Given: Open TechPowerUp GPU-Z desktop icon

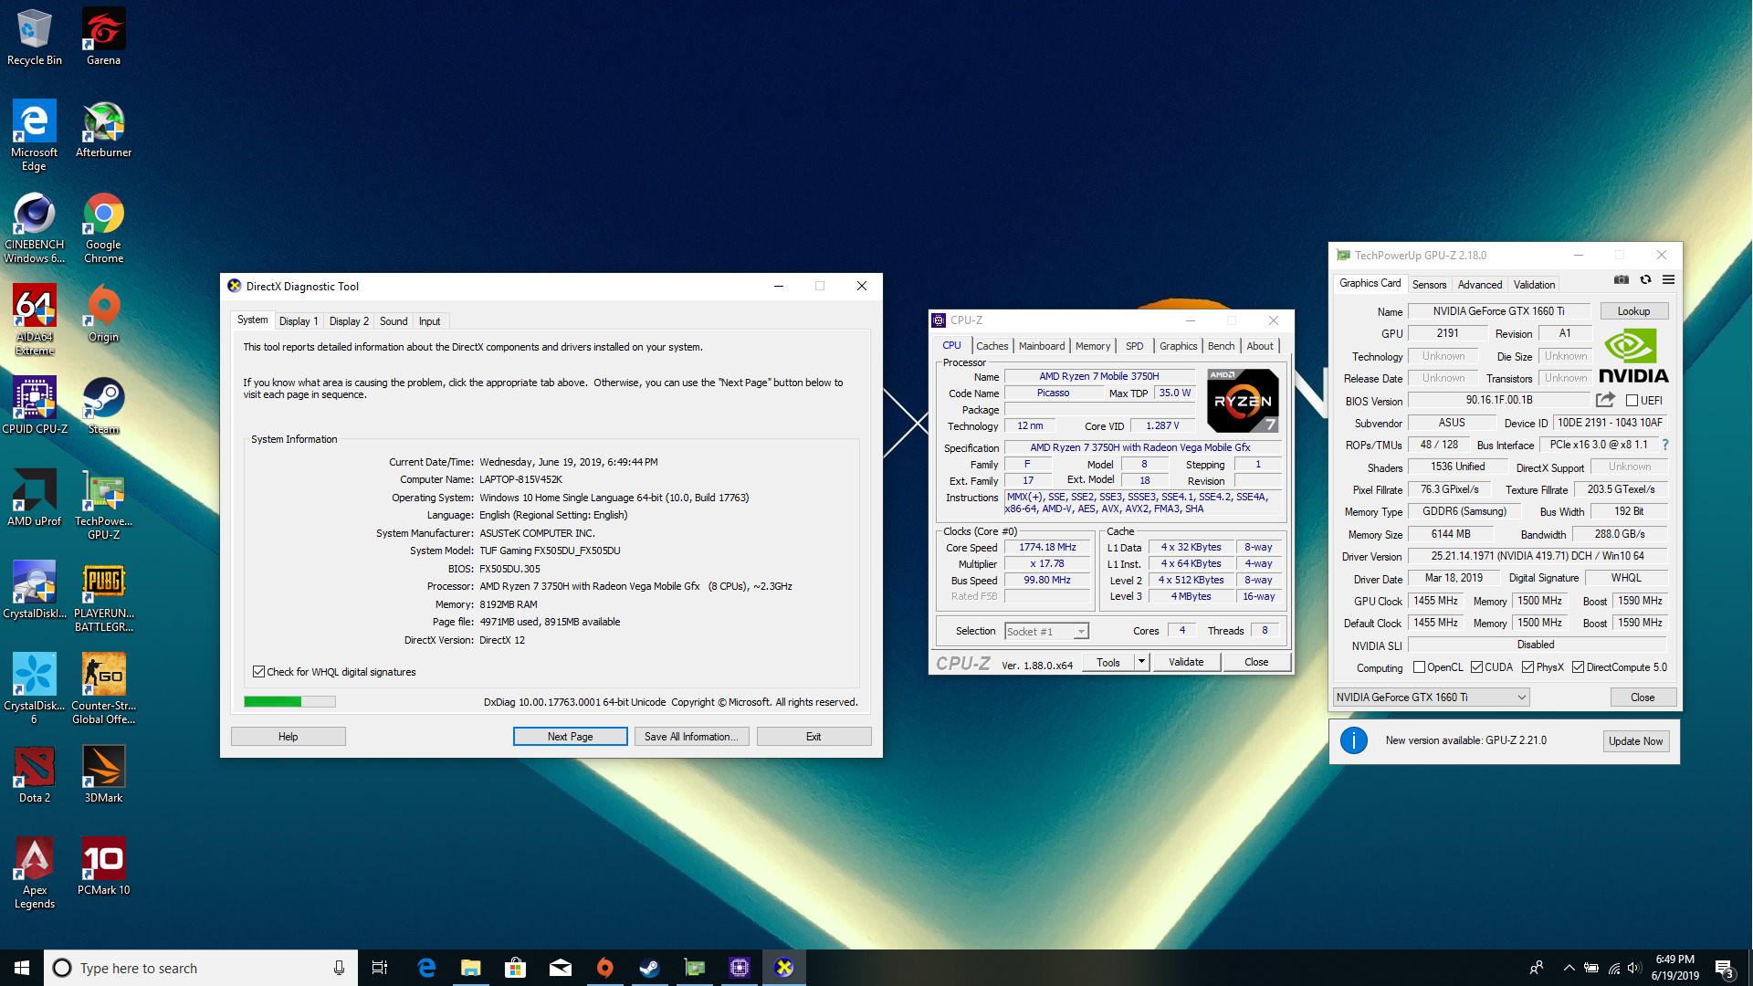Looking at the screenshot, I should (x=103, y=504).
